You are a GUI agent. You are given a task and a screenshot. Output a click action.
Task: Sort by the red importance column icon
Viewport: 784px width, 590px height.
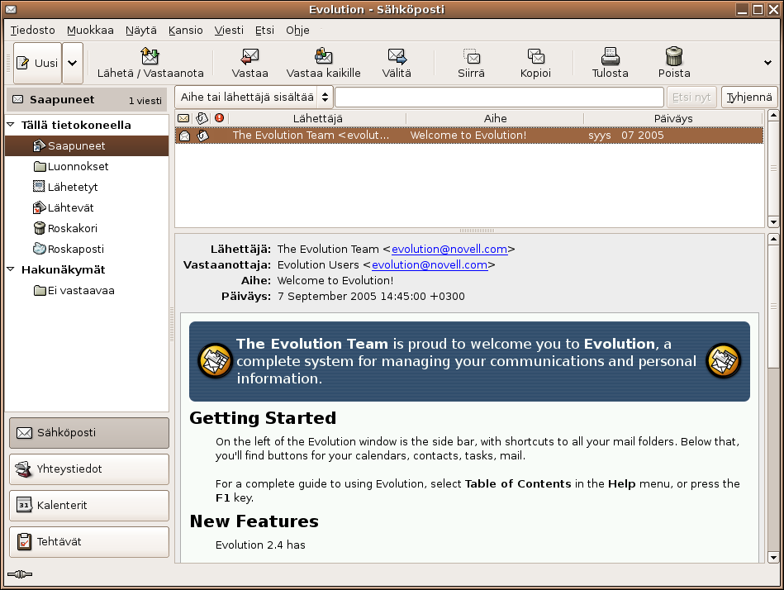pyautogui.click(x=219, y=118)
